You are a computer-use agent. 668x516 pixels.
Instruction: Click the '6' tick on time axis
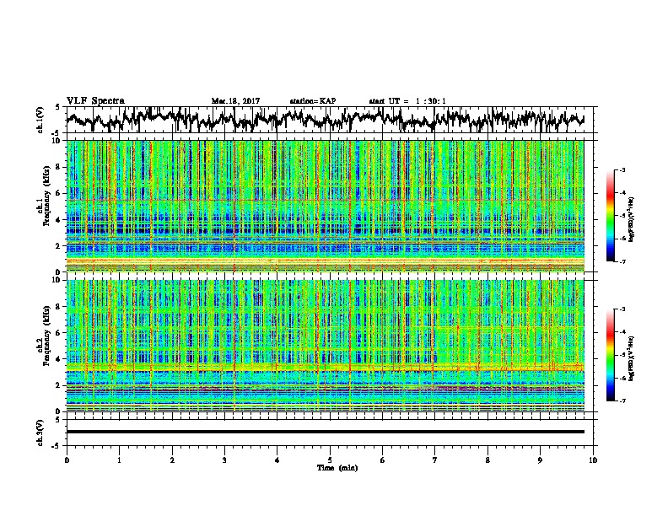pyautogui.click(x=382, y=460)
